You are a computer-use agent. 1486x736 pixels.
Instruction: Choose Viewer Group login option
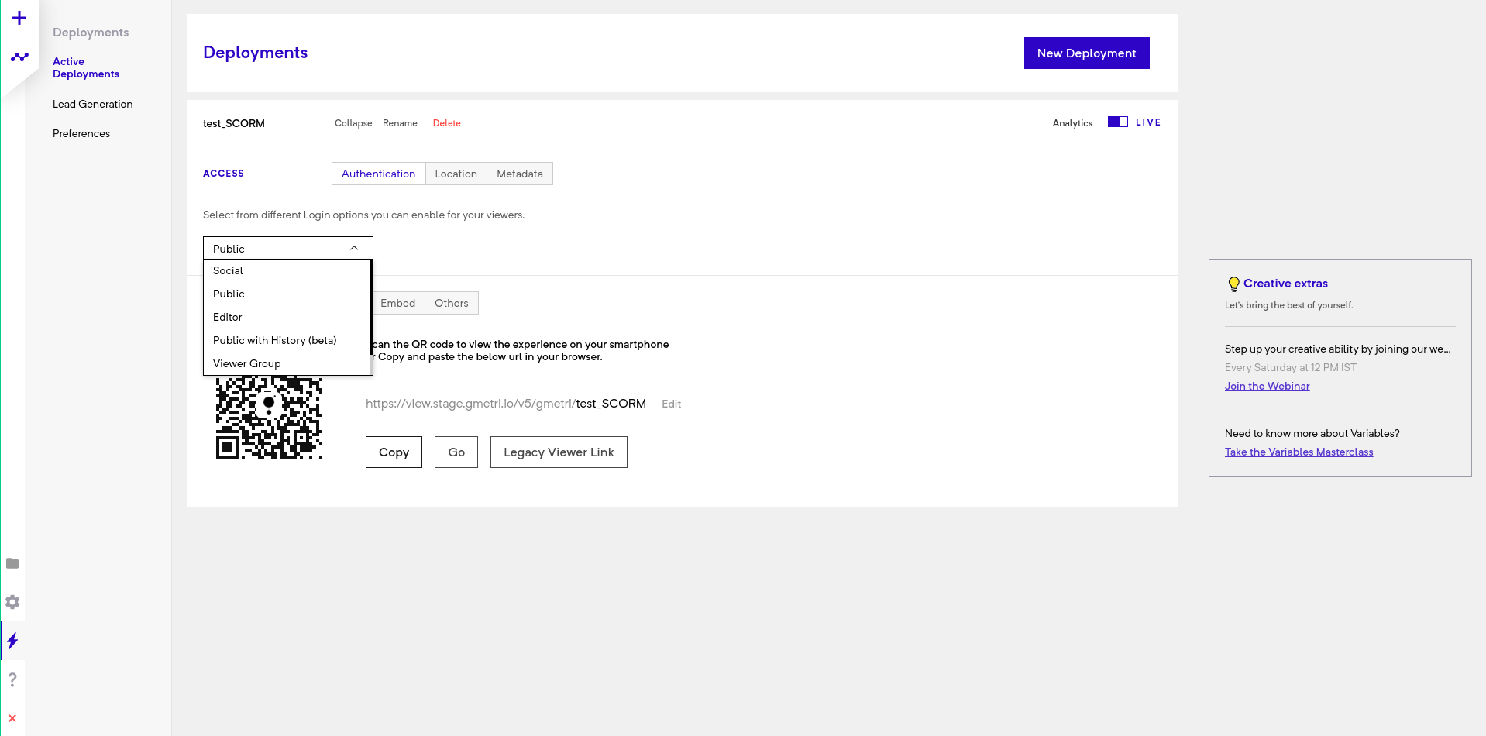[287, 363]
